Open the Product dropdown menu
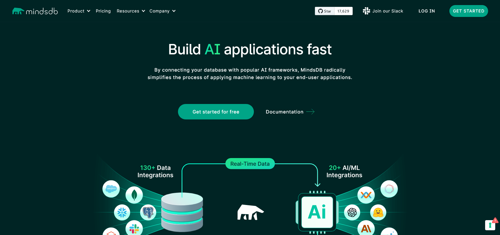The height and width of the screenshot is (235, 500). [x=79, y=11]
